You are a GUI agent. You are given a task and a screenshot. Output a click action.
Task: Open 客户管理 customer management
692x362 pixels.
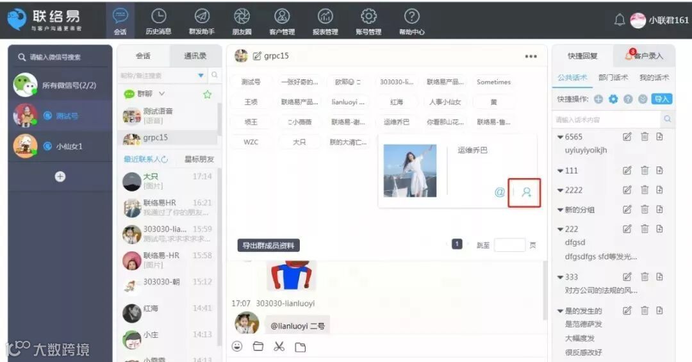click(282, 21)
